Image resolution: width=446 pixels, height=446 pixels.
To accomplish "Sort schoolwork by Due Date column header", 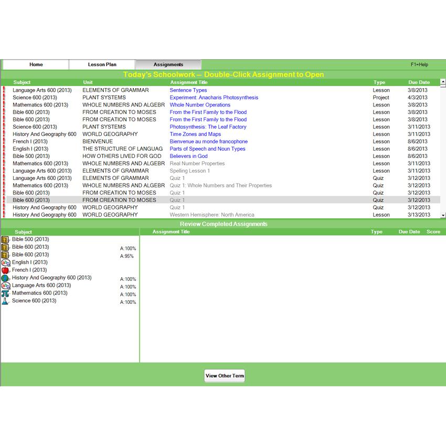I will click(419, 82).
